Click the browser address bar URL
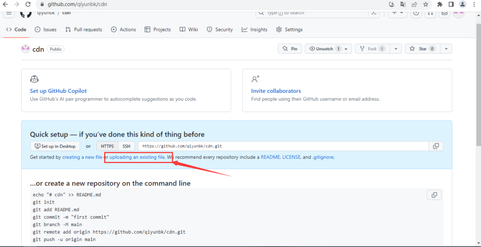 tap(78, 4)
